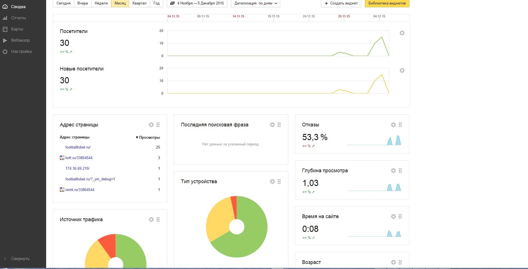Select the Квартал period tab
Screen dimensions: 528x269
(140, 3)
